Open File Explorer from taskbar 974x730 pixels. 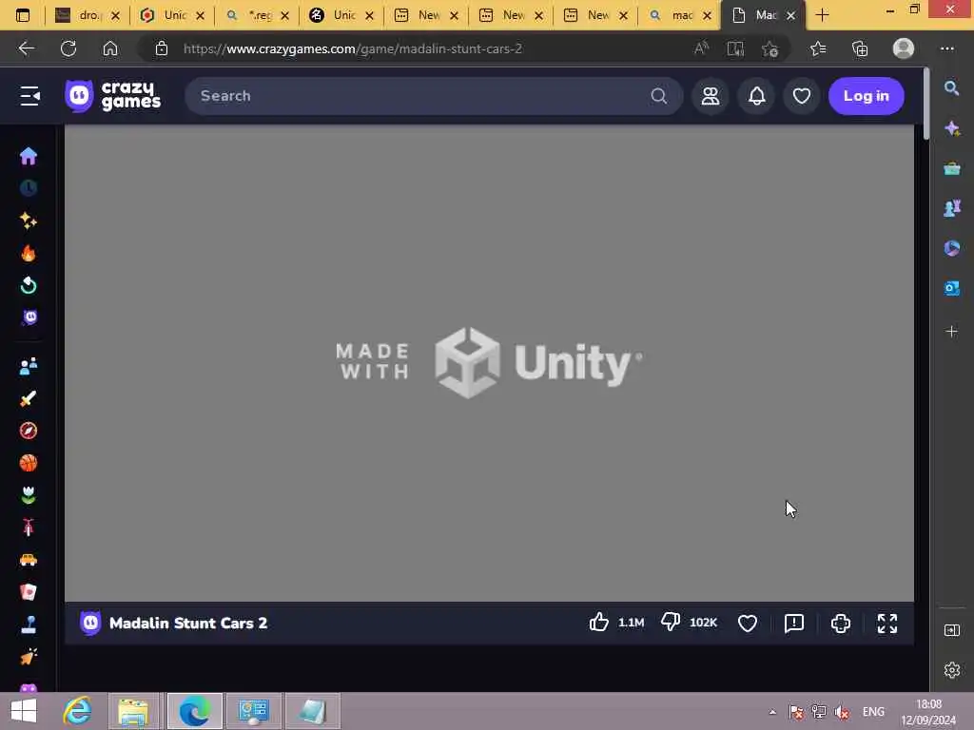point(133,711)
